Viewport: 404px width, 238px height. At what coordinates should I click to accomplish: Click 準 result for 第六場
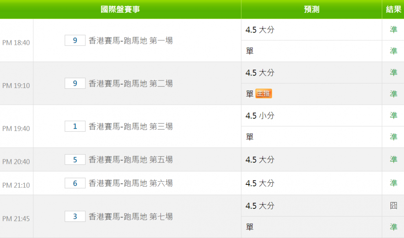394,183
